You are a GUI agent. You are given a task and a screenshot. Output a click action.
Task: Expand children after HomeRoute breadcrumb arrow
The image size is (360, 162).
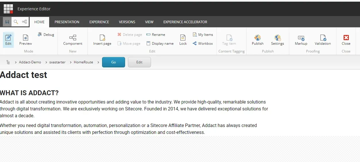pyautogui.click(x=98, y=62)
